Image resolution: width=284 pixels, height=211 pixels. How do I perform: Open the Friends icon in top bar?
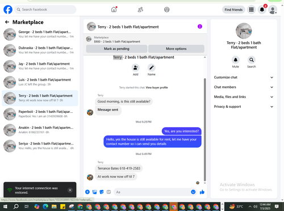(140, 10)
